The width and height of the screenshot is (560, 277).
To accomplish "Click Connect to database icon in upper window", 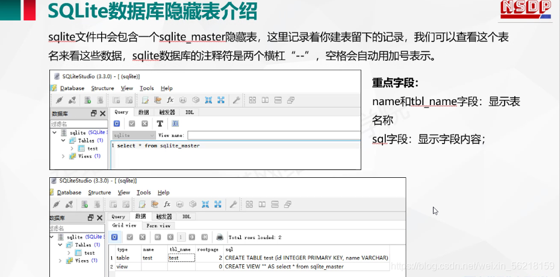I will coord(60,100).
